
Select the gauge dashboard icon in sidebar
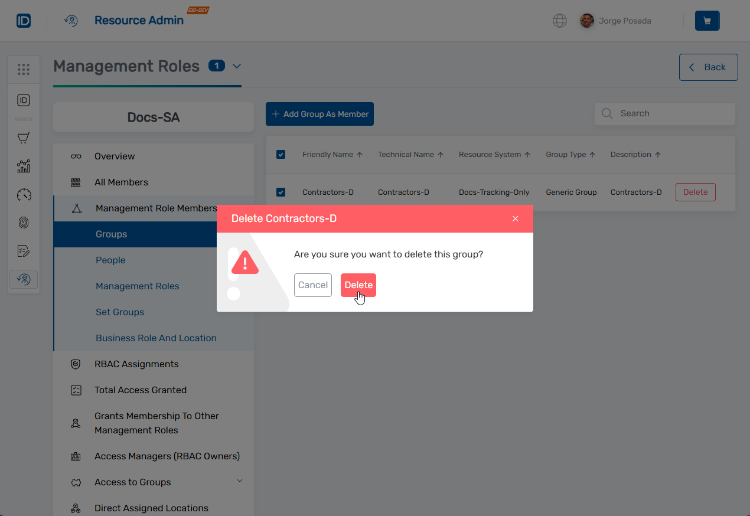[x=23, y=194]
